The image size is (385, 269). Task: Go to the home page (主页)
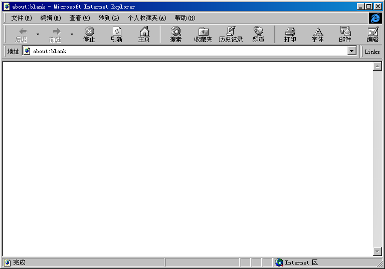pos(144,35)
